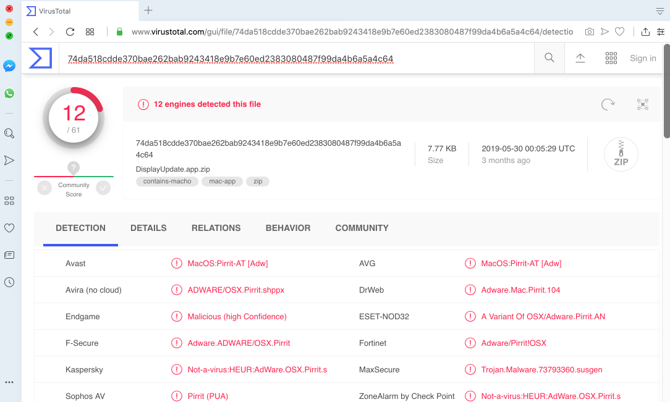
Task: Reanalyze the file with the refresh icon
Action: [608, 104]
